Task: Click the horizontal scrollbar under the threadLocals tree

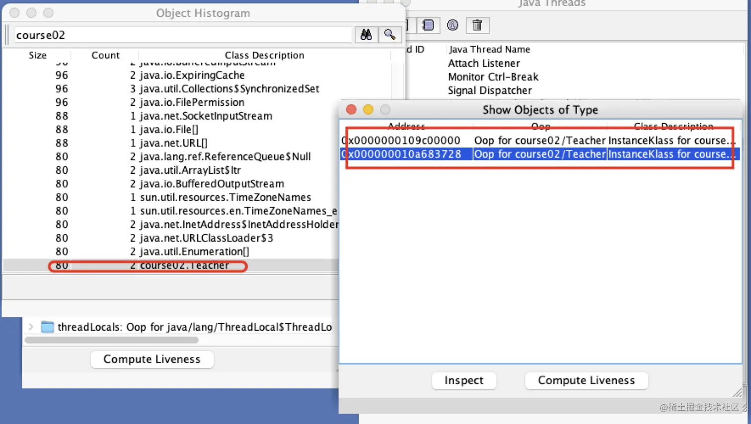Action: pyautogui.click(x=112, y=340)
